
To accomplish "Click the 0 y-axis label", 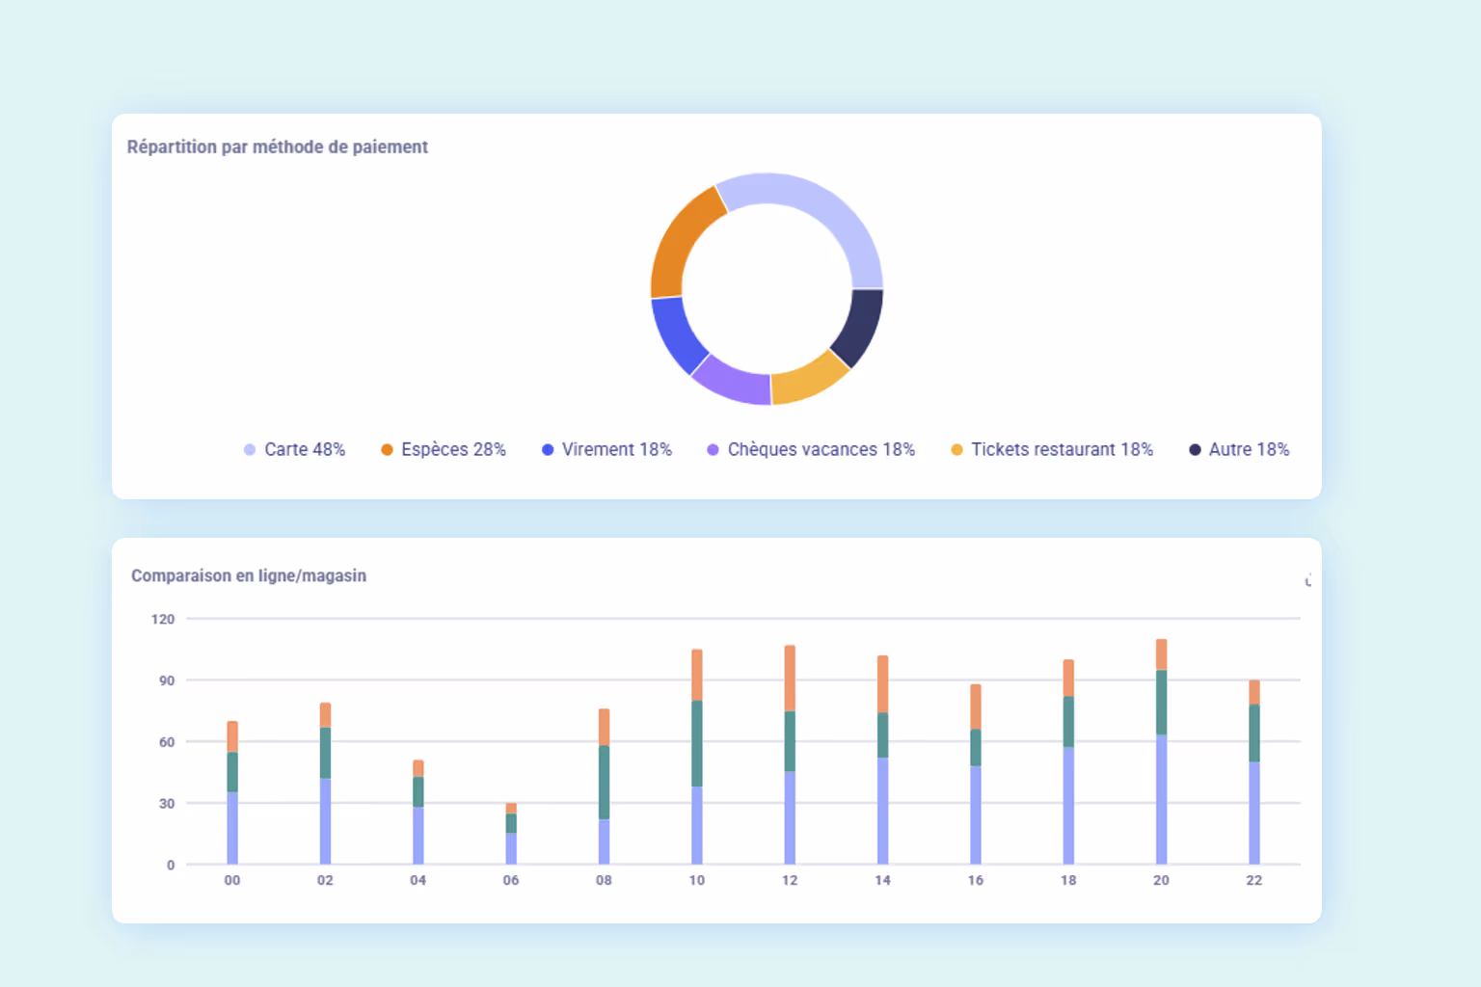I will pyautogui.click(x=171, y=865).
